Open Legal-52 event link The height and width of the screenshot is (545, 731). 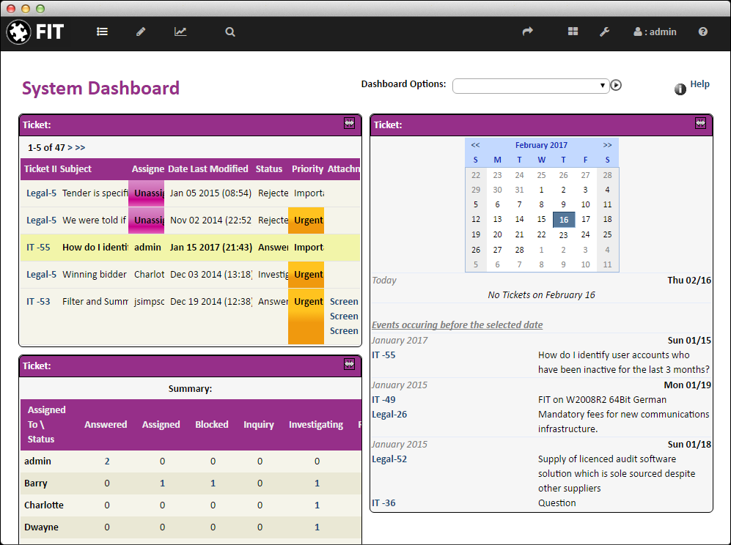point(389,459)
